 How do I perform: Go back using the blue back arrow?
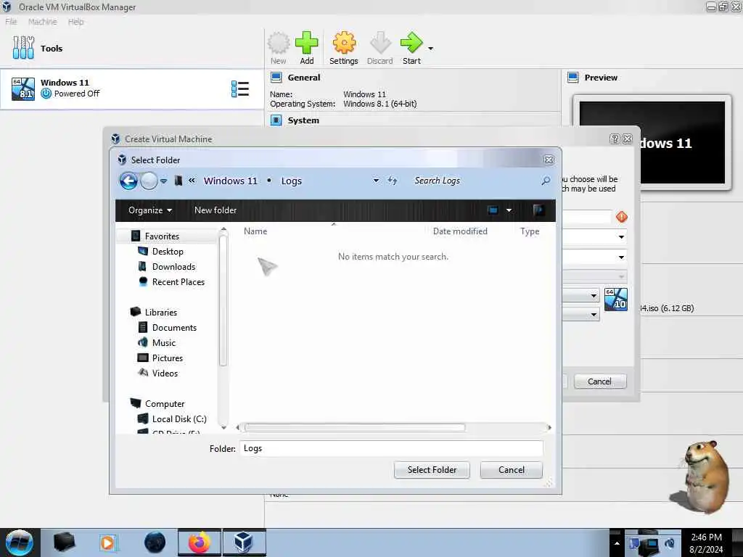click(x=128, y=181)
